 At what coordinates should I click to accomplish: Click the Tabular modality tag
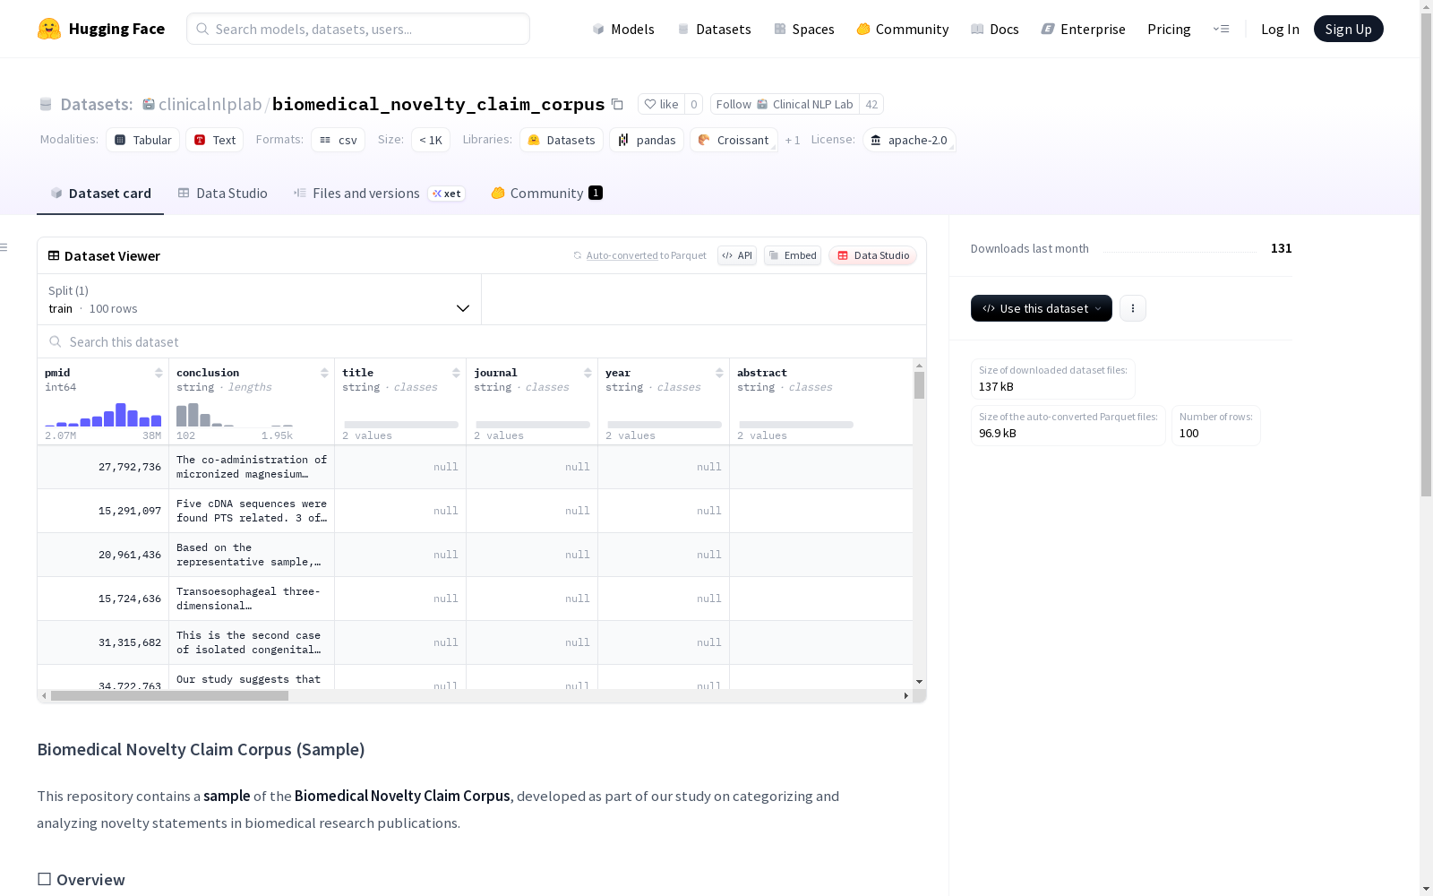[143, 140]
